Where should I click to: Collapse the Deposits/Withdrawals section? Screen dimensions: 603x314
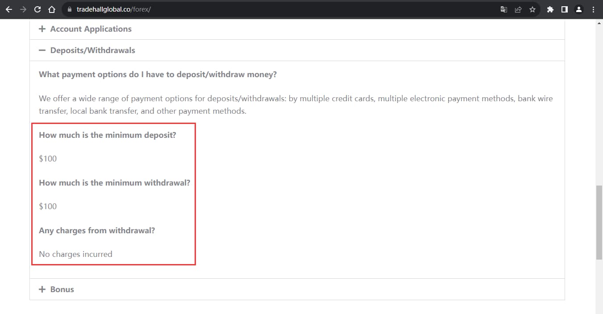coord(297,50)
